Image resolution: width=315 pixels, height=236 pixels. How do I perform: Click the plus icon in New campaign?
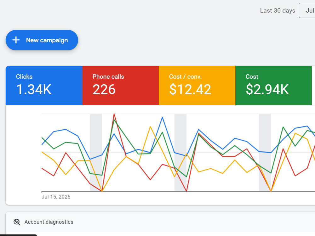[x=16, y=40]
